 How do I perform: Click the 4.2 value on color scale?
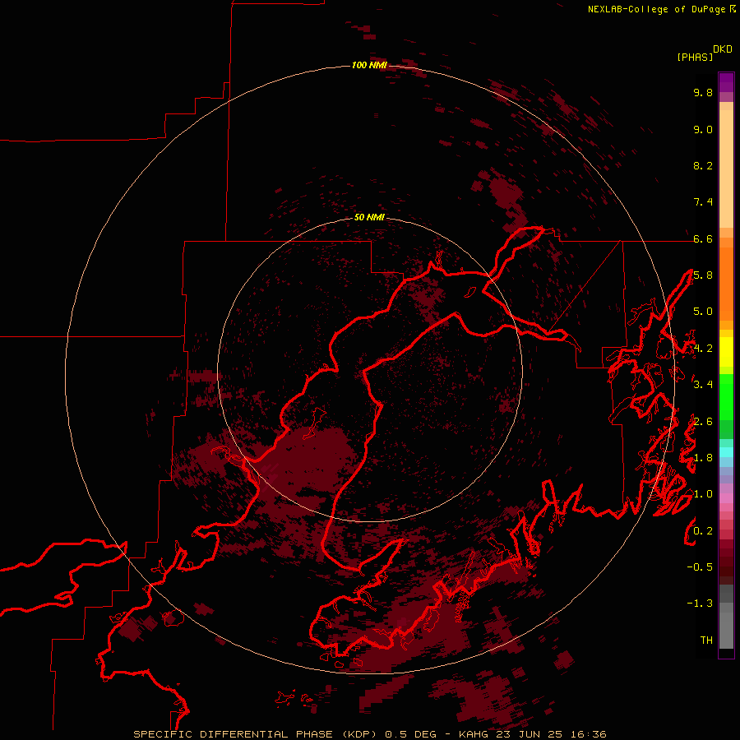[703, 349]
